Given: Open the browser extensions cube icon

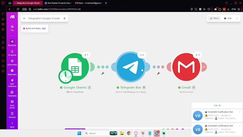Looking at the screenshot, I should pos(220,9).
